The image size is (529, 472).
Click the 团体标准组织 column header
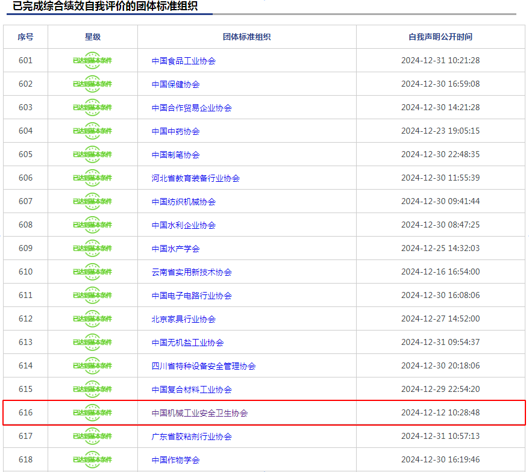(246, 37)
